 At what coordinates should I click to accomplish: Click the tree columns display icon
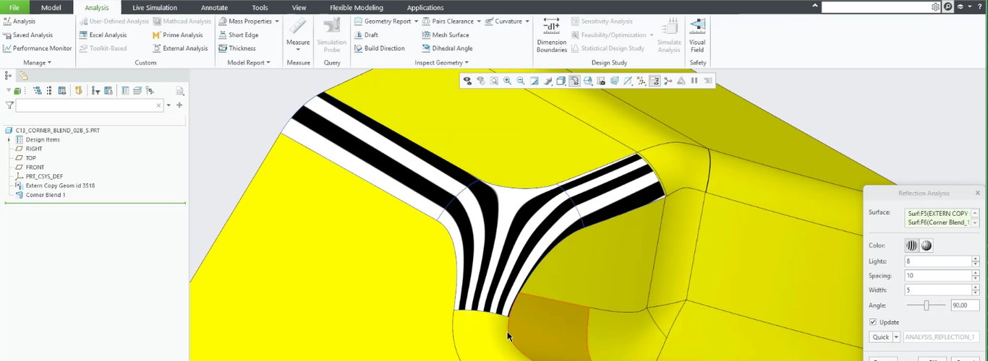(x=61, y=91)
